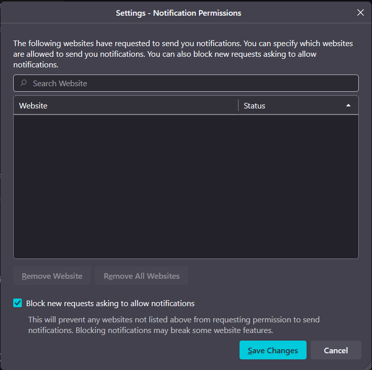Cancel the notification permissions dialog

tap(335, 350)
